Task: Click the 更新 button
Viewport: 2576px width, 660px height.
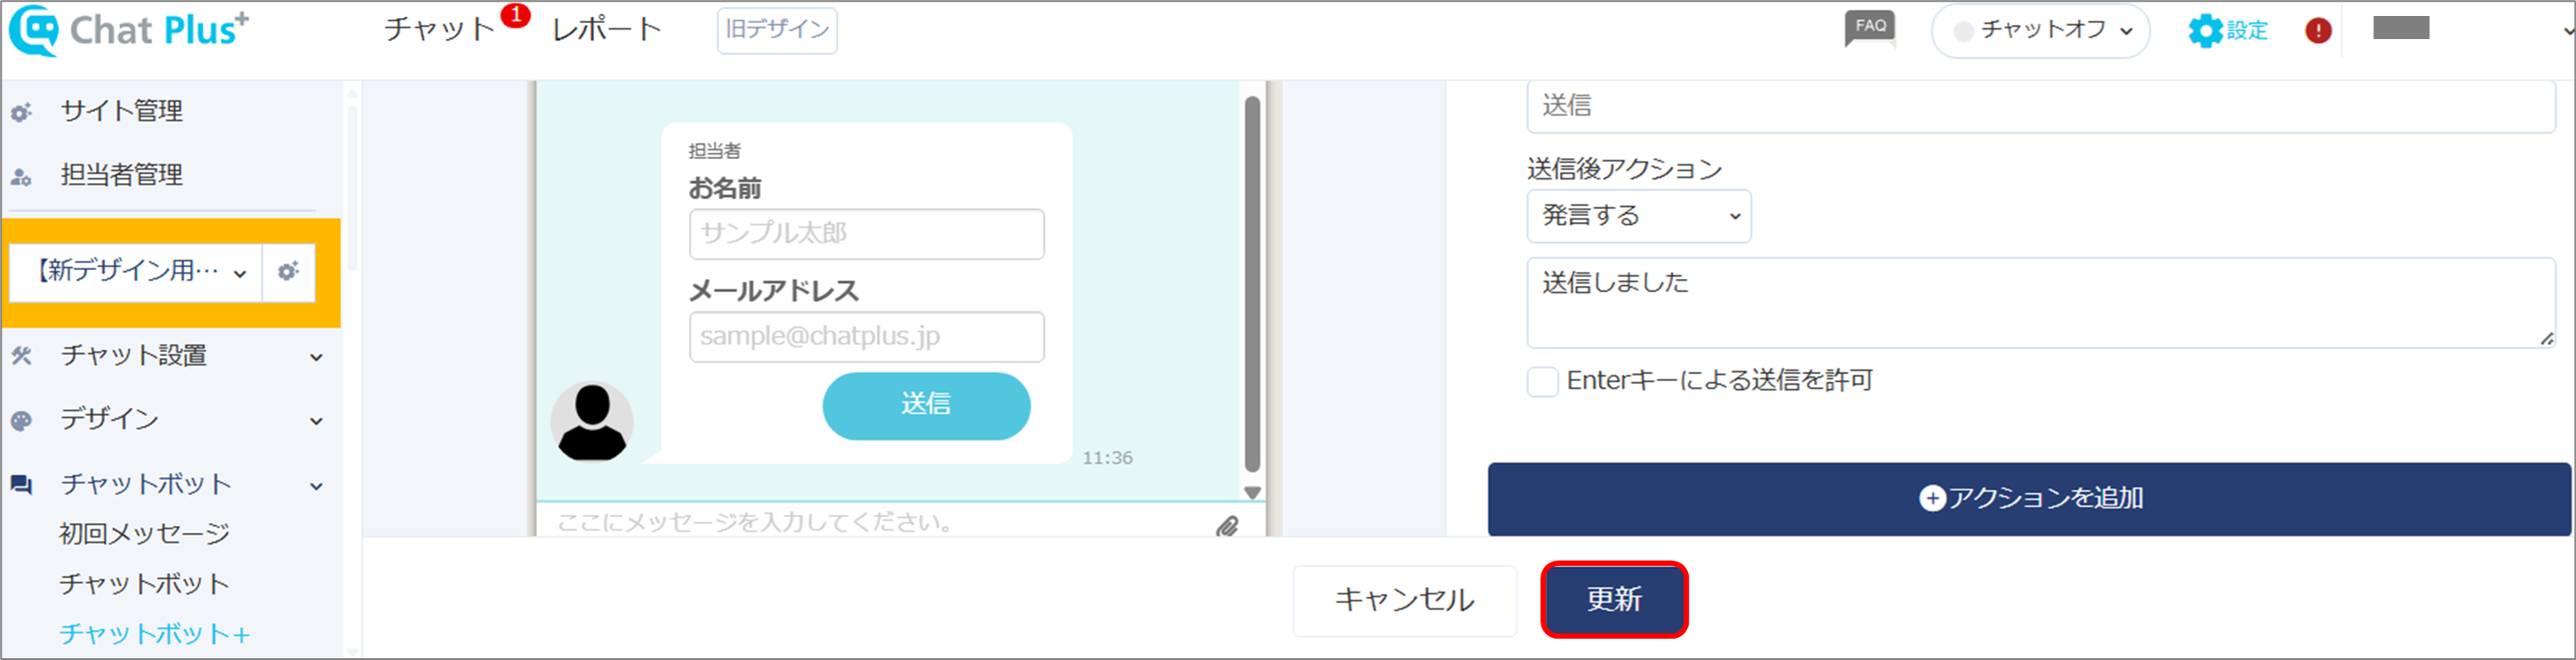Action: pyautogui.click(x=1614, y=599)
